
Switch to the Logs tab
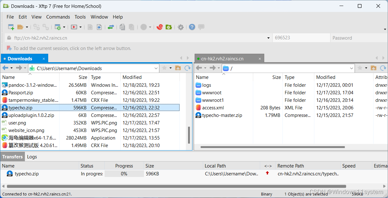pos(32,157)
